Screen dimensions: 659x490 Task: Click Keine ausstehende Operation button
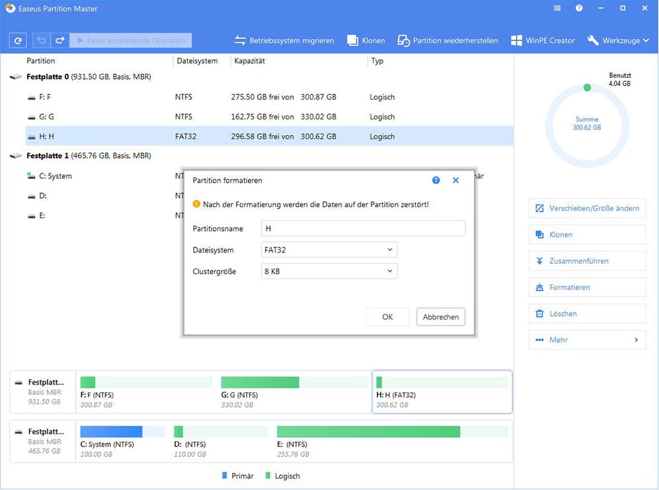[x=130, y=40]
